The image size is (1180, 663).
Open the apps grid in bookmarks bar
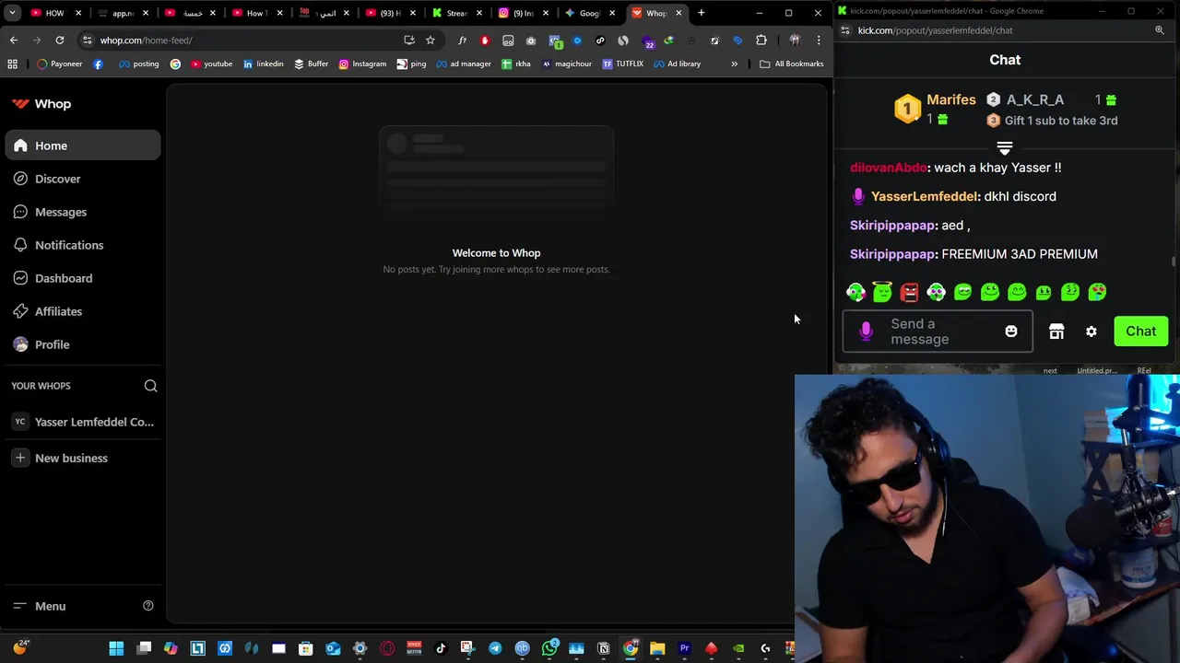(x=12, y=64)
